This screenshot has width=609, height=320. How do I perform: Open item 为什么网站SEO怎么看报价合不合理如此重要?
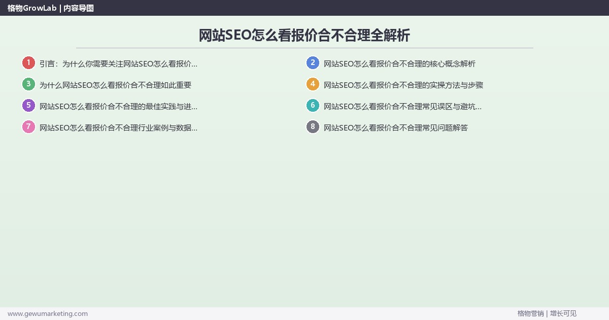(115, 85)
